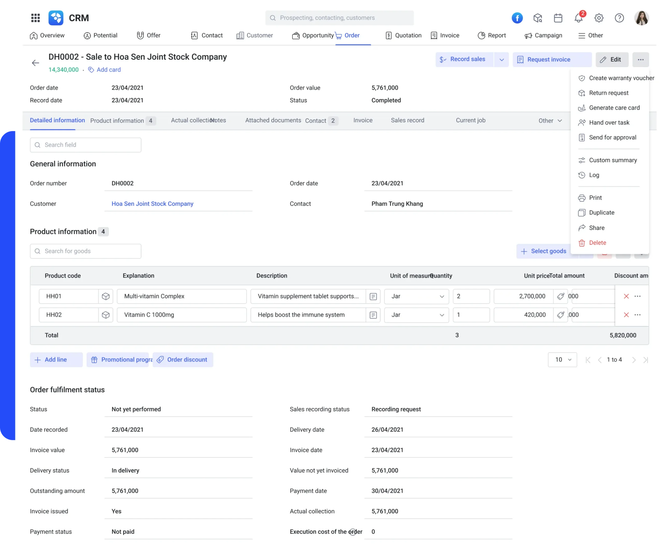Open the description note icon for Vitamin C 1000mg
The width and height of the screenshot is (664, 553).
pos(373,315)
